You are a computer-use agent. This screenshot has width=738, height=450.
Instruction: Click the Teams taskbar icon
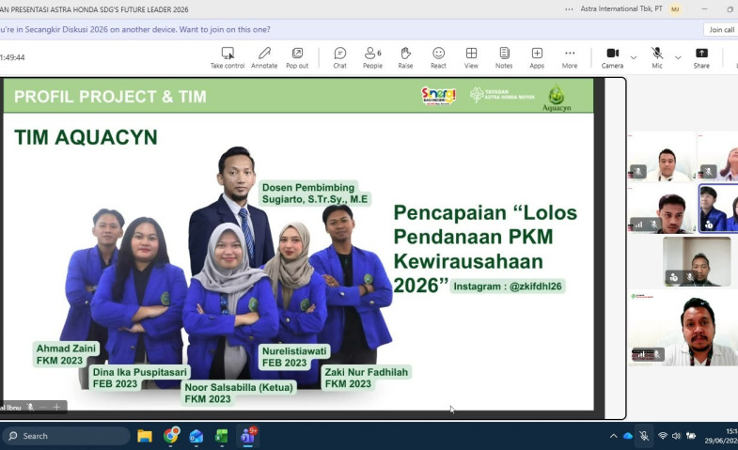[248, 436]
